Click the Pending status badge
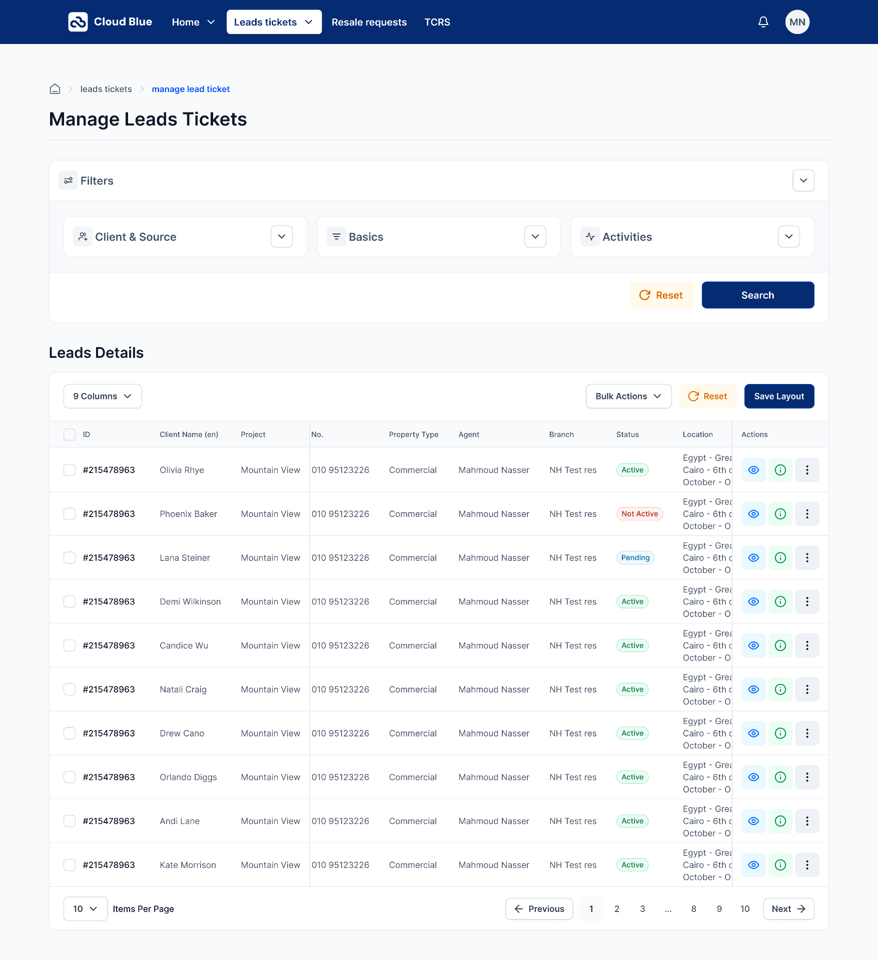 pos(635,557)
